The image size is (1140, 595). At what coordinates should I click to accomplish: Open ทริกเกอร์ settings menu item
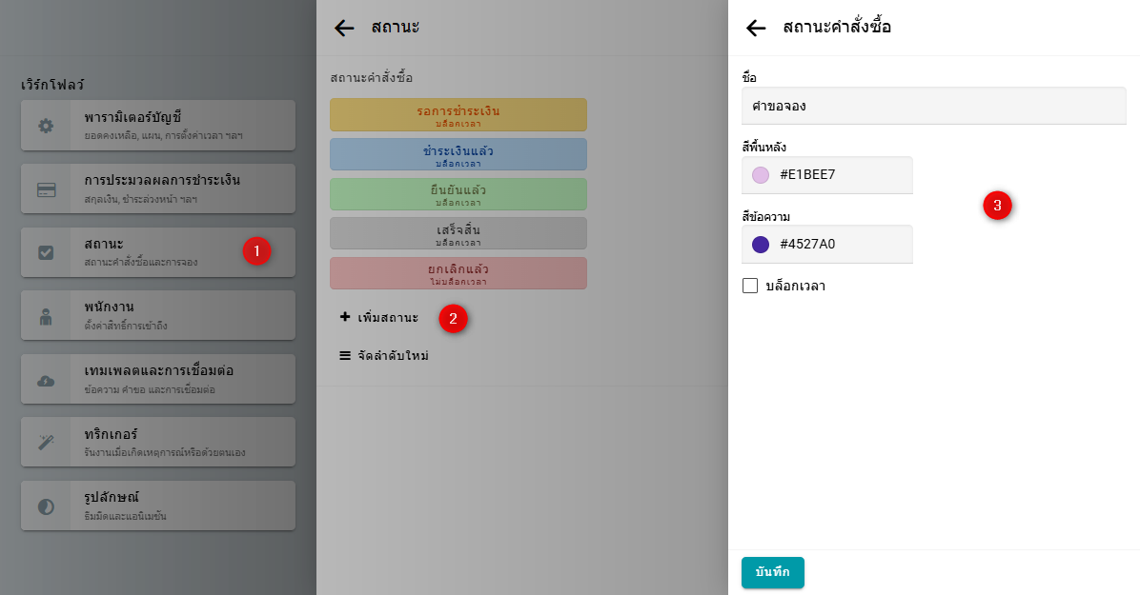click(x=158, y=442)
